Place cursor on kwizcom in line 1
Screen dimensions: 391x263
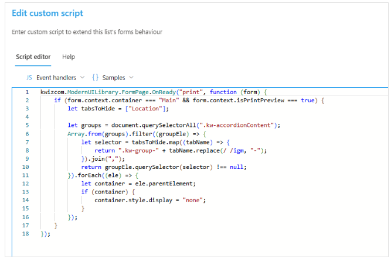[52, 92]
